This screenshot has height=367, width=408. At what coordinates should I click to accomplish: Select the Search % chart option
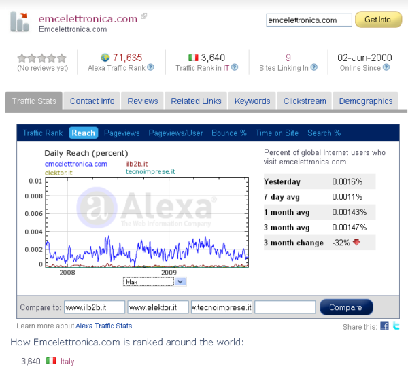click(x=324, y=133)
